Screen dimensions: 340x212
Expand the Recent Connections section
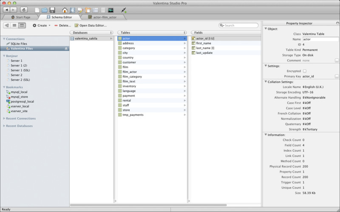click(x=4, y=119)
